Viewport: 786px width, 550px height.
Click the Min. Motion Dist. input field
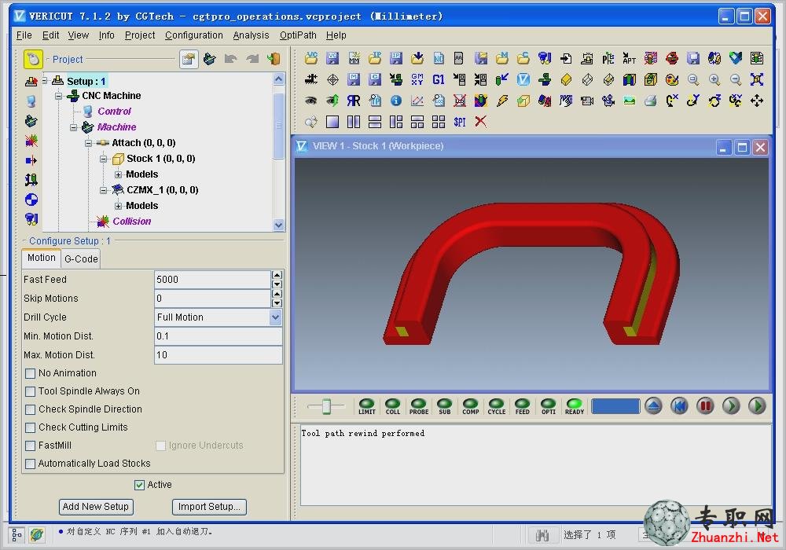point(218,336)
